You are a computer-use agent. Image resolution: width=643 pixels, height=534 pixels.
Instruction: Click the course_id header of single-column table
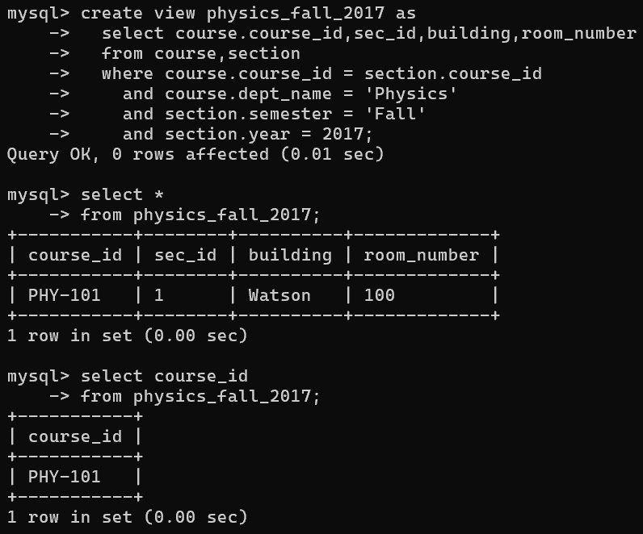(75, 436)
